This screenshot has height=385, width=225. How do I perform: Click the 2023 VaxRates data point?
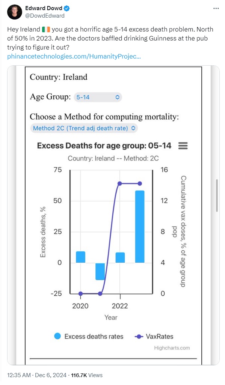[140, 183]
